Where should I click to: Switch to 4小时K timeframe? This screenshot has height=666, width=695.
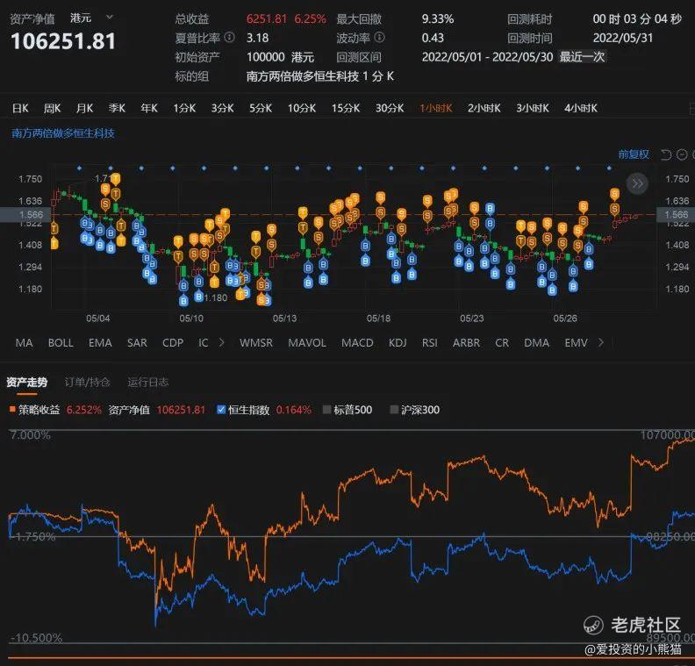[581, 108]
